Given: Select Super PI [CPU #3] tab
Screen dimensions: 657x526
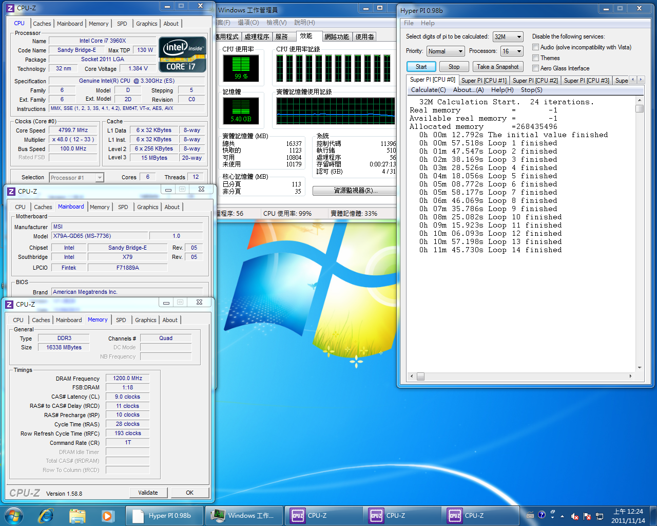Looking at the screenshot, I should (586, 81).
